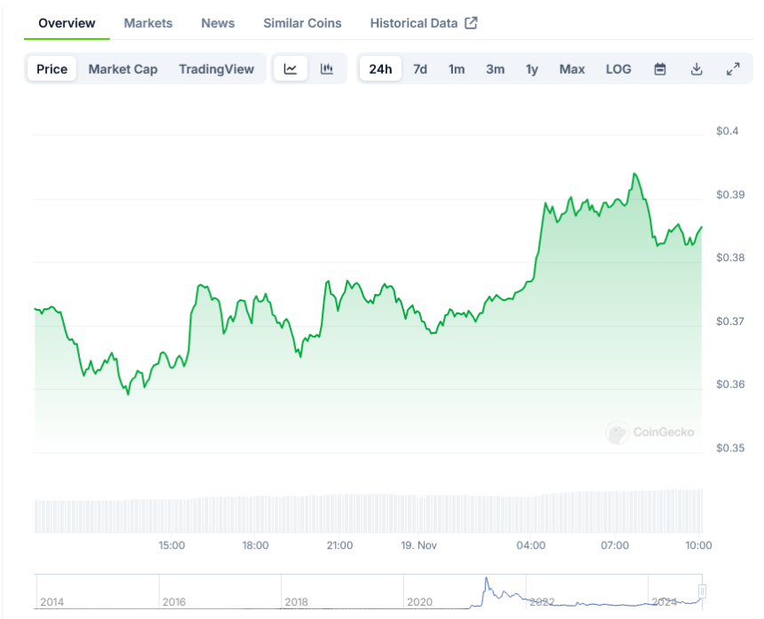Switch to line chart view
The height and width of the screenshot is (619, 764).
coord(290,68)
